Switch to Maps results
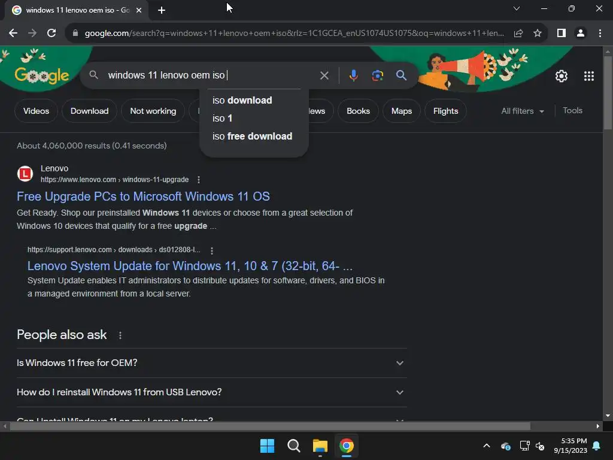The image size is (613, 460). [402, 111]
